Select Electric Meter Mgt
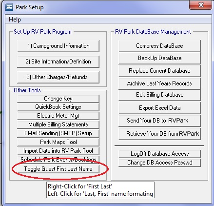The image size is (214, 206). point(58,116)
